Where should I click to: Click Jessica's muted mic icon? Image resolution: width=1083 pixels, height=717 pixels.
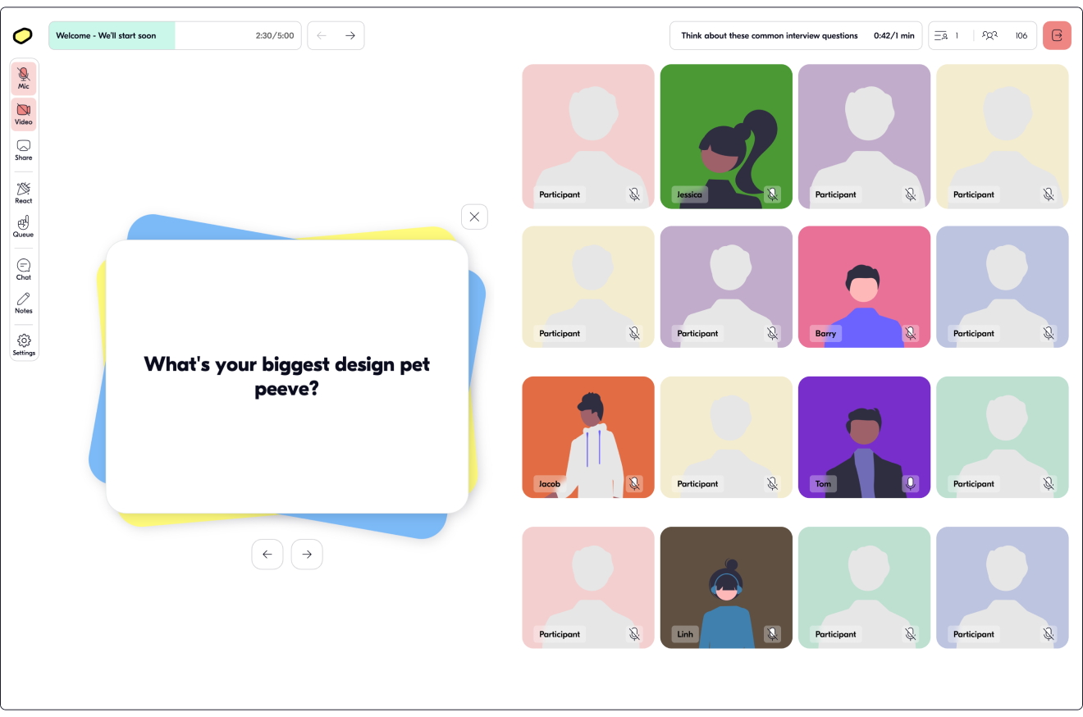tap(772, 194)
